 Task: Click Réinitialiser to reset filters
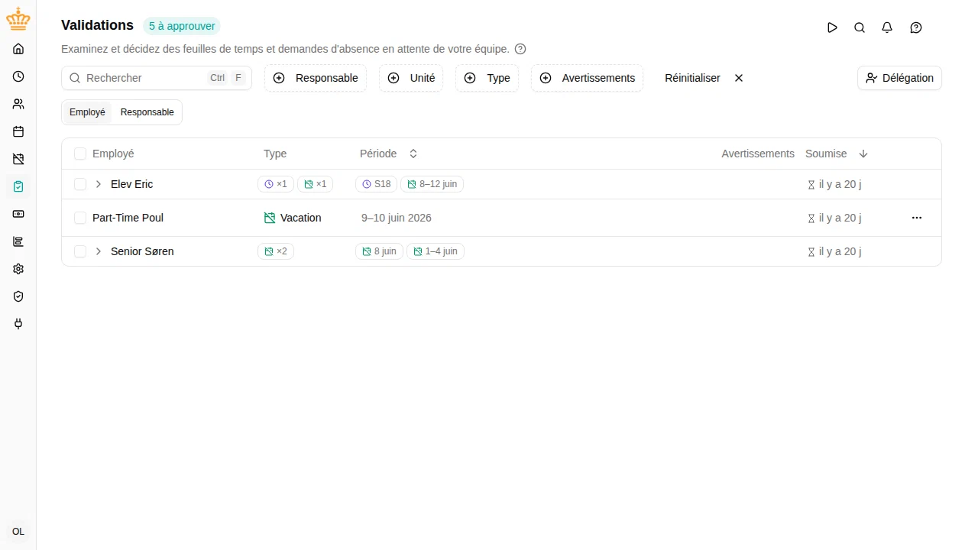(x=704, y=78)
